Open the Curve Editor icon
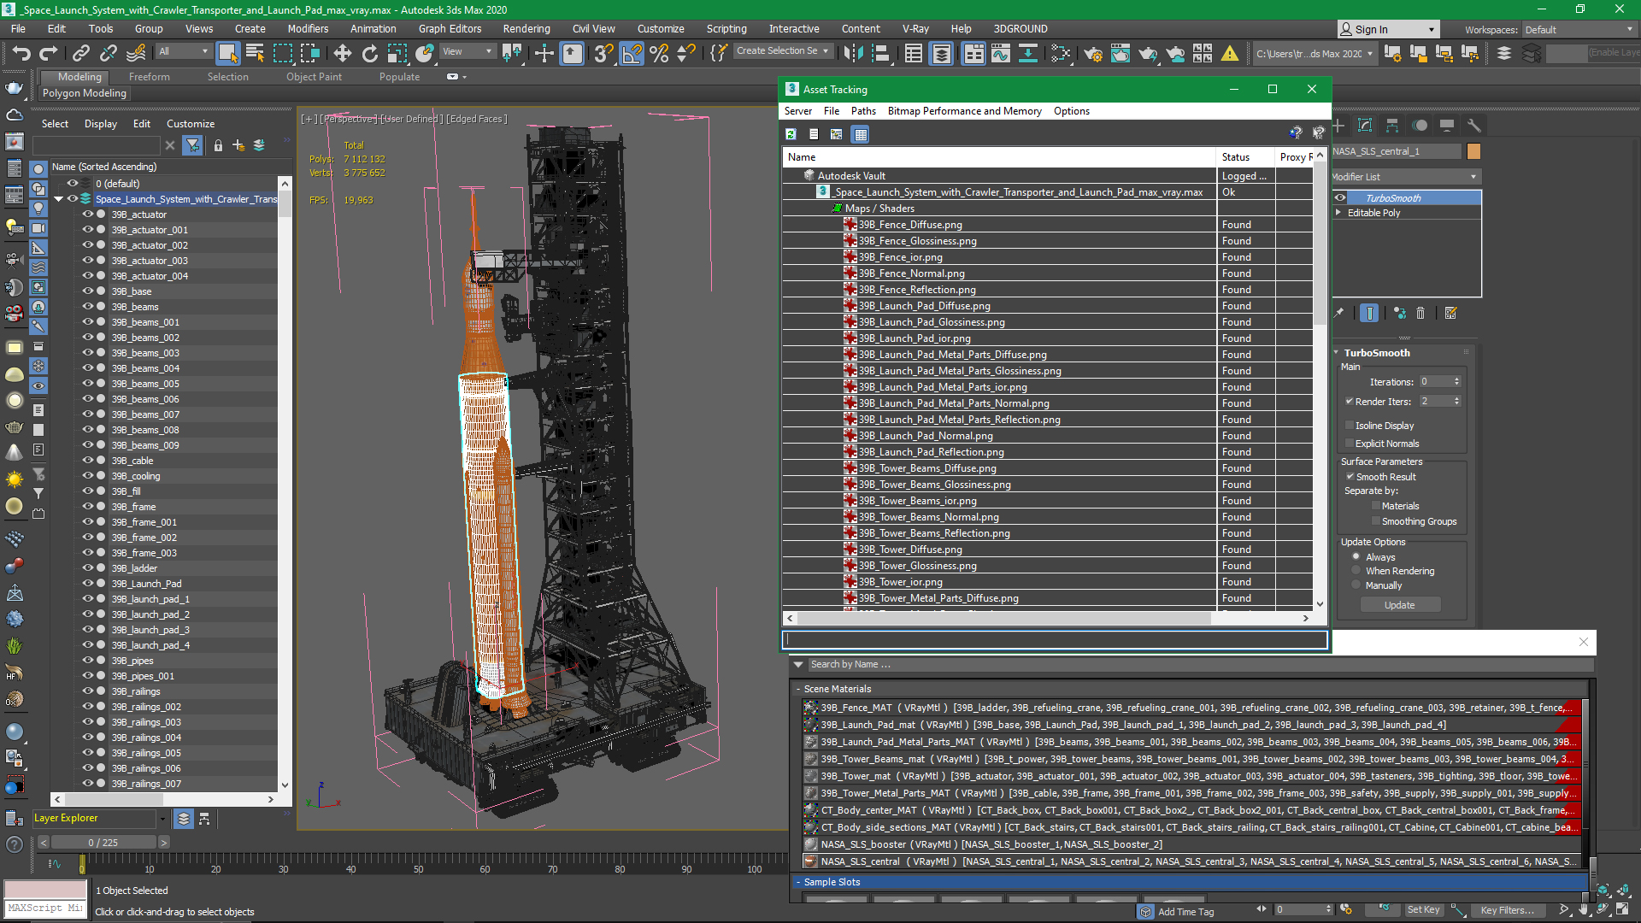Screen dimensions: 1641x923 coord(1000,53)
